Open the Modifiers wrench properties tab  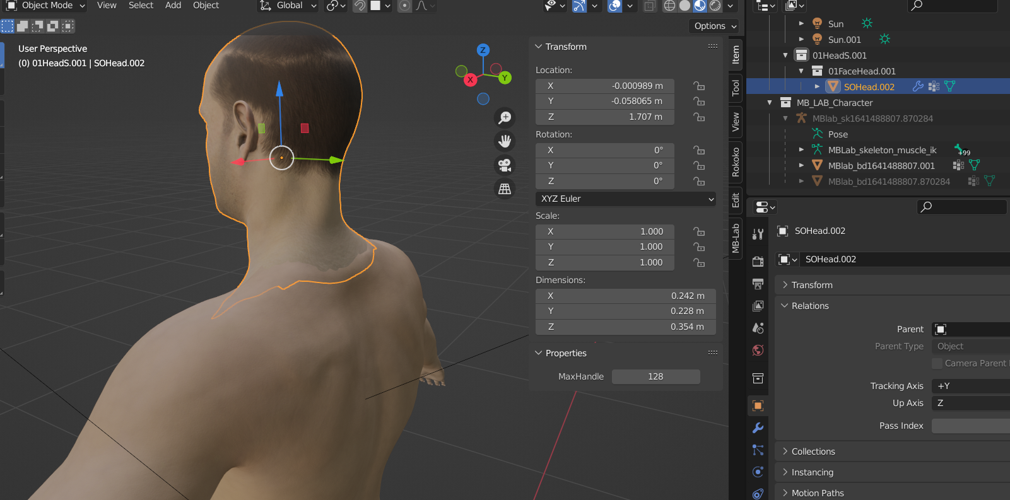758,427
